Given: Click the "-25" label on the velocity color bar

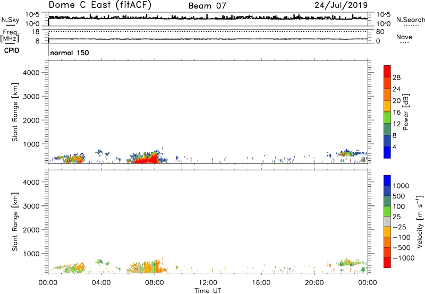Looking at the screenshot, I should point(399,227).
